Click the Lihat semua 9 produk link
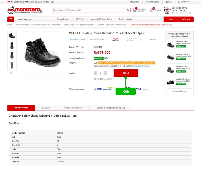The width and height of the screenshot is (201, 169). pos(77,40)
